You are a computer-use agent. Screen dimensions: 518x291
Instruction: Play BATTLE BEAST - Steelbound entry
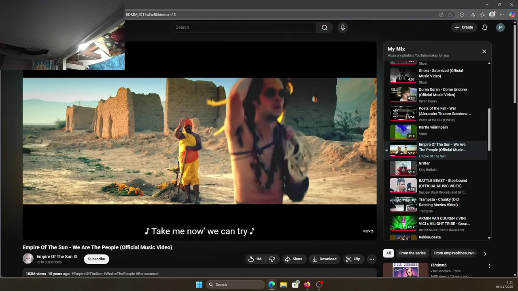[435, 186]
